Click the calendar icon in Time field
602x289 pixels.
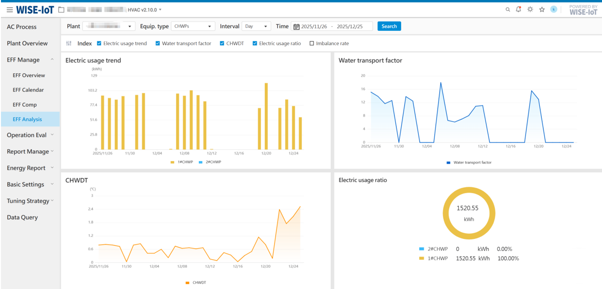(296, 26)
